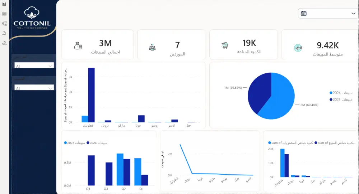Click the 3K axis value in top bar chart
Image resolution: width=359 pixels, height=194 pixels.
70,77
